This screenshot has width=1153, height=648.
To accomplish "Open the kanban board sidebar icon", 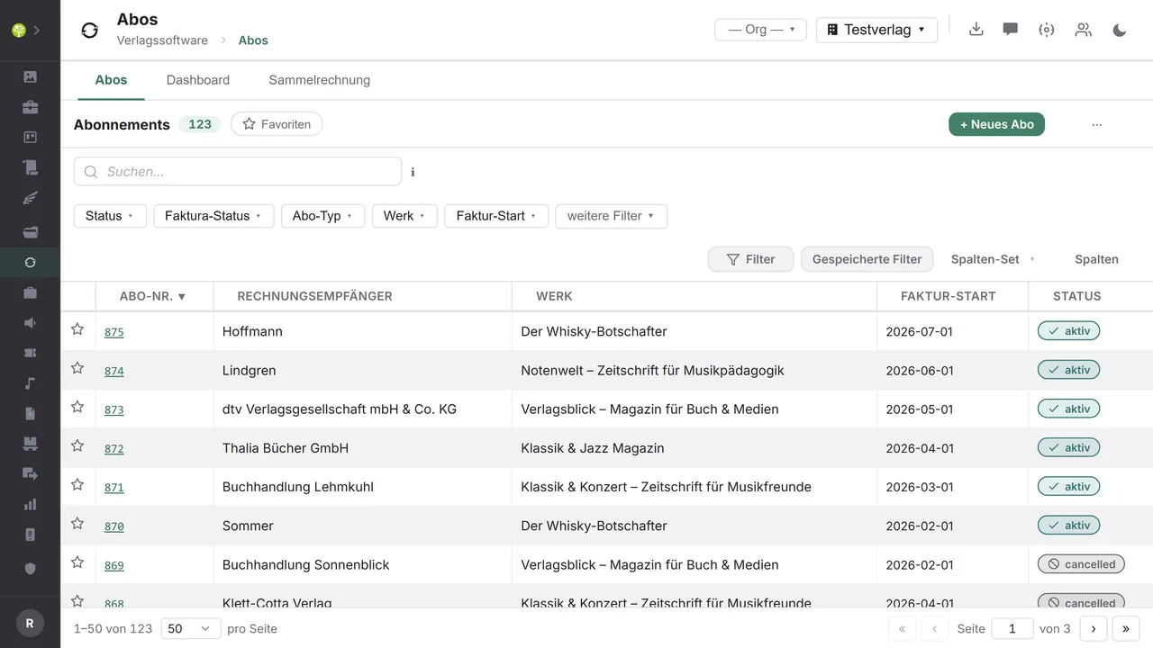I will click(30, 137).
